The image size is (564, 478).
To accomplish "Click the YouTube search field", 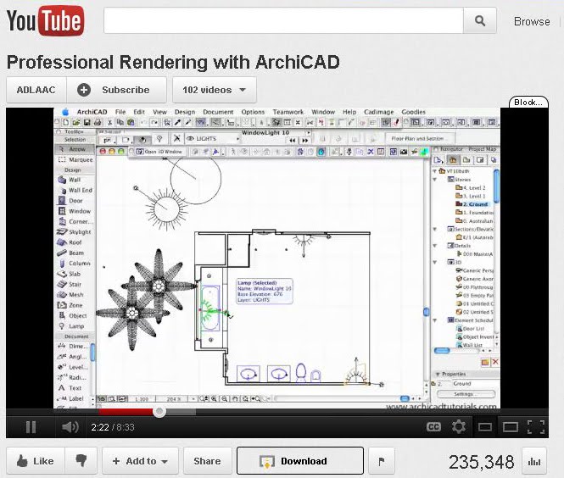I will click(x=283, y=21).
